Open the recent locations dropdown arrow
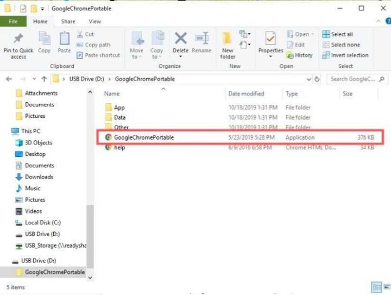The width and height of the screenshot is (391, 295). click(x=34, y=79)
